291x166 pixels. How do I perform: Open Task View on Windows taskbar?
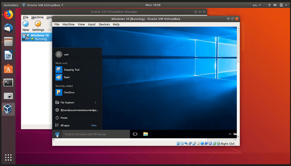(135, 134)
